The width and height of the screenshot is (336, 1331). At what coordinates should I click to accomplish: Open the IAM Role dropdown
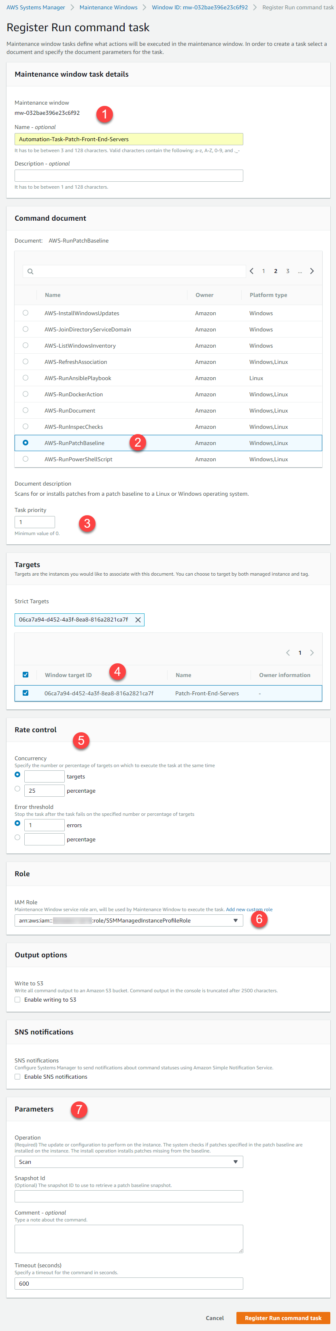[129, 920]
